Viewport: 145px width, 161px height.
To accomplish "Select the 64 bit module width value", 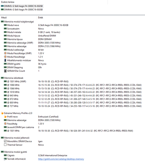I will point(41,50).
